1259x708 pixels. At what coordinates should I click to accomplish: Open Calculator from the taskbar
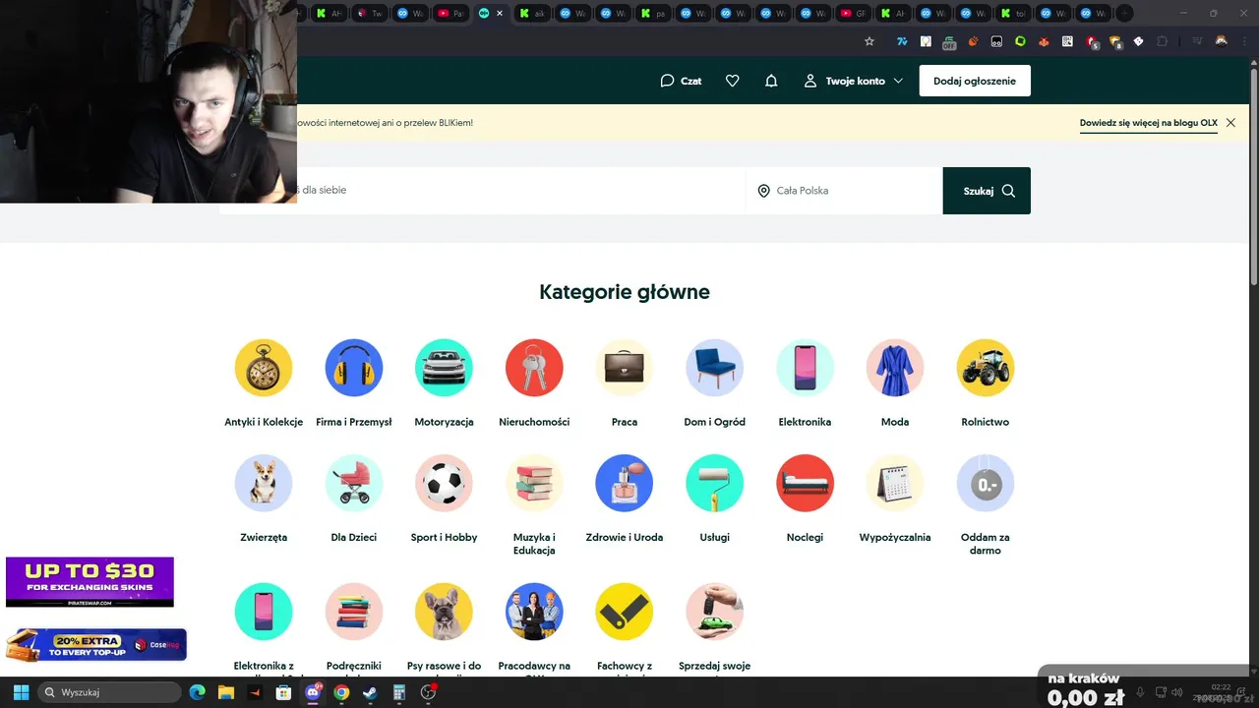[398, 692]
